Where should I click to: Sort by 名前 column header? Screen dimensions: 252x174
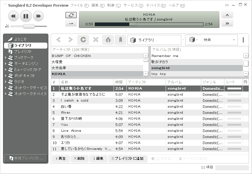point(86,82)
